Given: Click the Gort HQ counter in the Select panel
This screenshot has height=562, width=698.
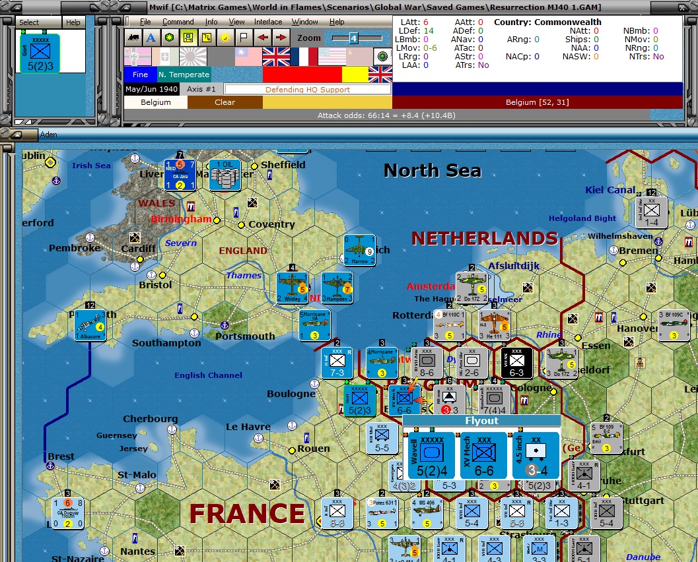Looking at the screenshot, I should 40,54.
